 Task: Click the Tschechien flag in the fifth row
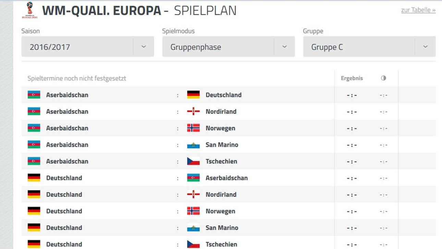(193, 161)
